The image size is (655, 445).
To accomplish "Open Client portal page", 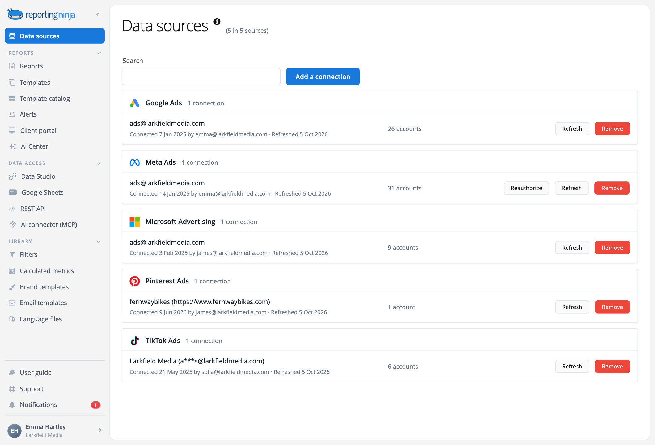I will click(38, 130).
